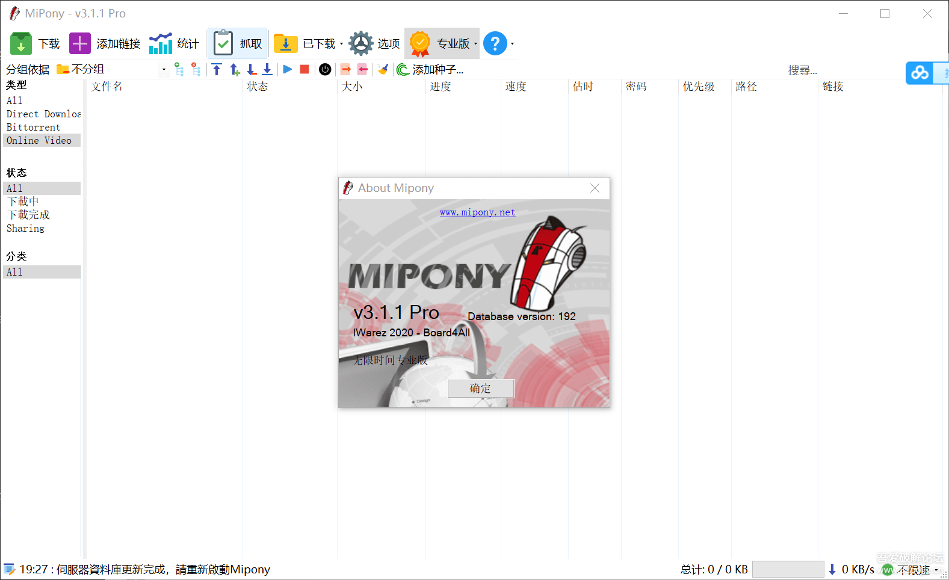Close the About Mipony dialog

coord(595,188)
